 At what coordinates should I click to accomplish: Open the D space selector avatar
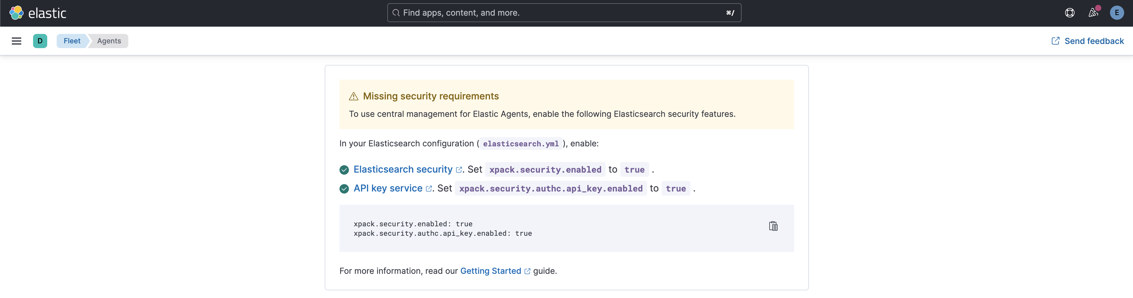pyautogui.click(x=40, y=41)
